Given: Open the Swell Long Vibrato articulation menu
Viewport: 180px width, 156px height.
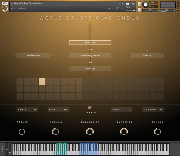Looking at the screenshot, I should (x=90, y=56).
